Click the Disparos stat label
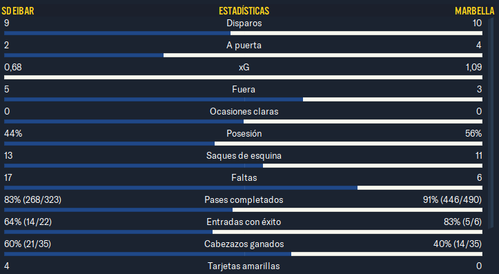 (244, 23)
